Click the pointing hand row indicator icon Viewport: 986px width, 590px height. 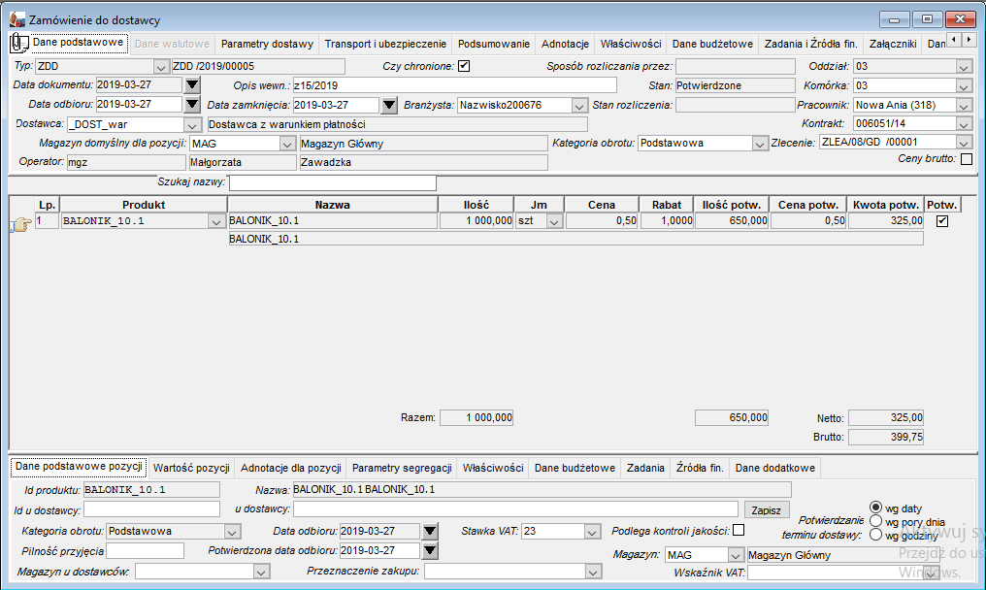20,224
